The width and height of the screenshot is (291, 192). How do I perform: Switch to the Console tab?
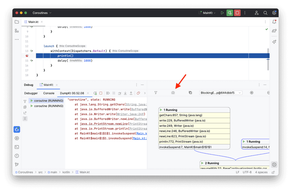[49, 93]
